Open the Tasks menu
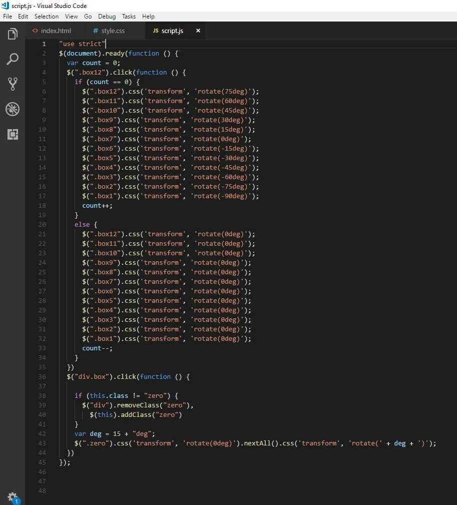This screenshot has width=457, height=505. tap(129, 17)
